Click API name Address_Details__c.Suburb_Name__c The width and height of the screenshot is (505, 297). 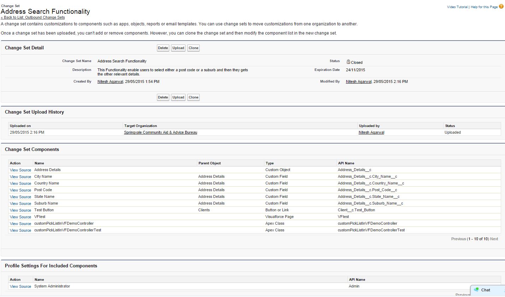(x=370, y=203)
